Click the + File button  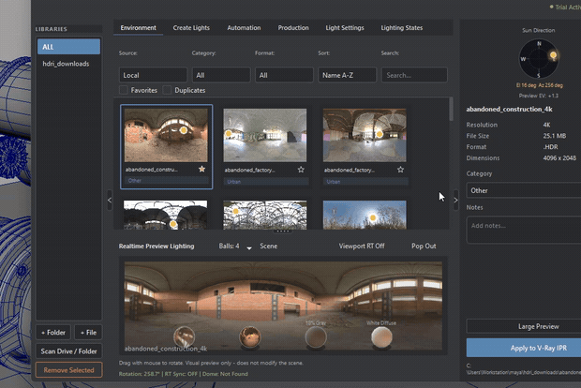point(88,333)
